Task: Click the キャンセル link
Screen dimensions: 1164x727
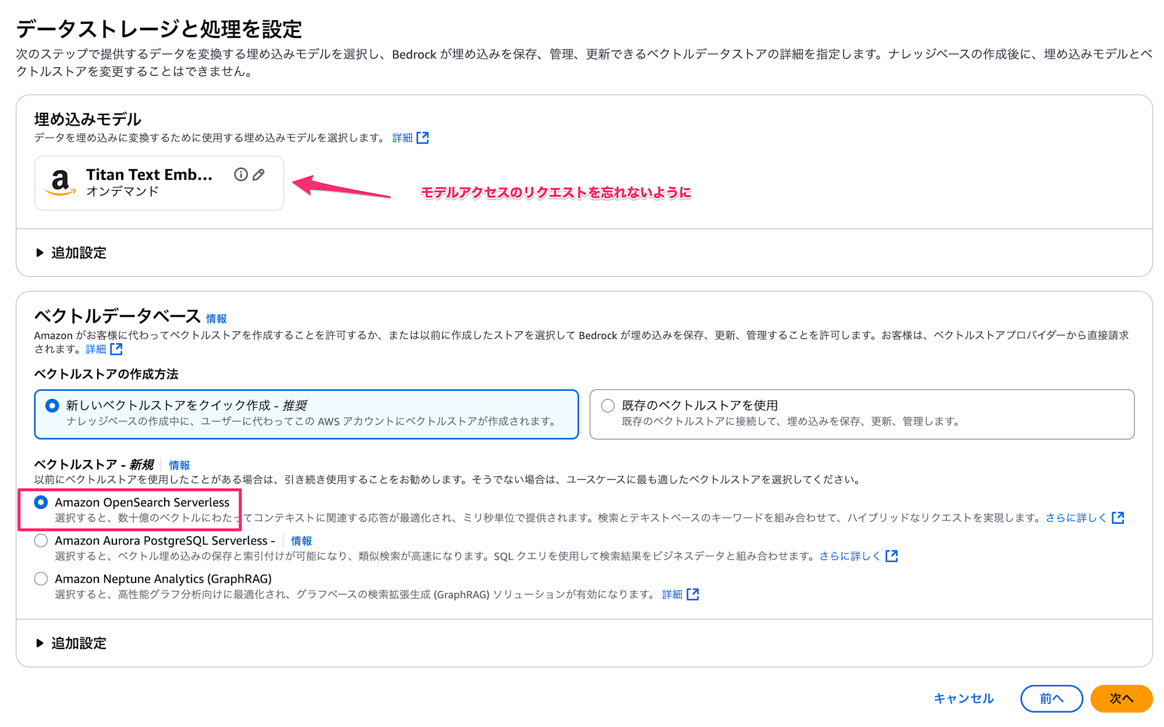Action: [963, 699]
